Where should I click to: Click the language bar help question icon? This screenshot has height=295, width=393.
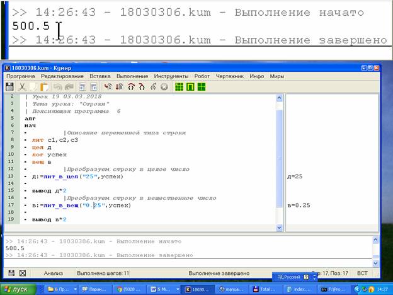point(306,277)
